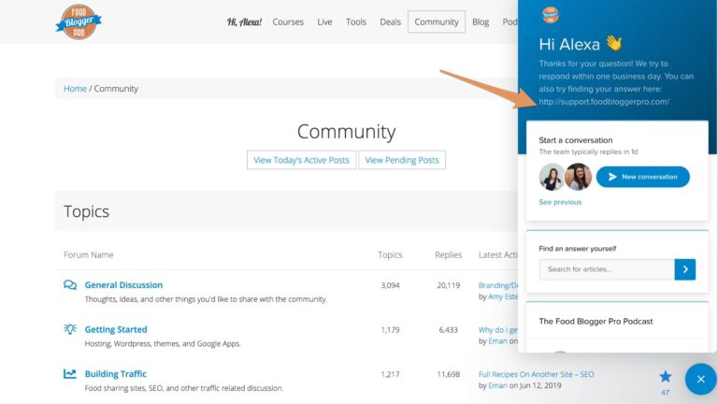Click the 11,698 replies count
Screen dimensions: 718x404
point(449,374)
